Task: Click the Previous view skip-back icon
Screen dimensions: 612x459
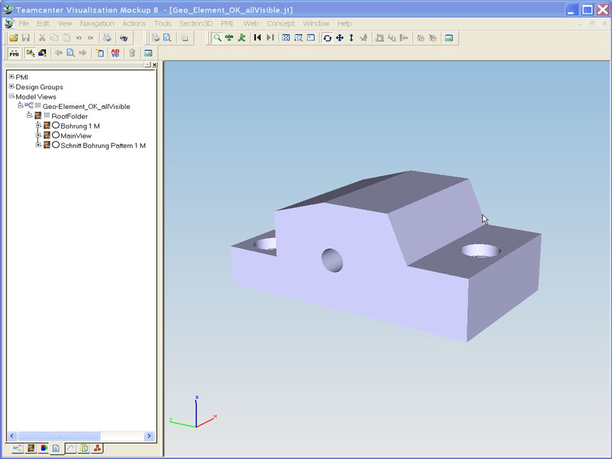Action: (x=257, y=38)
